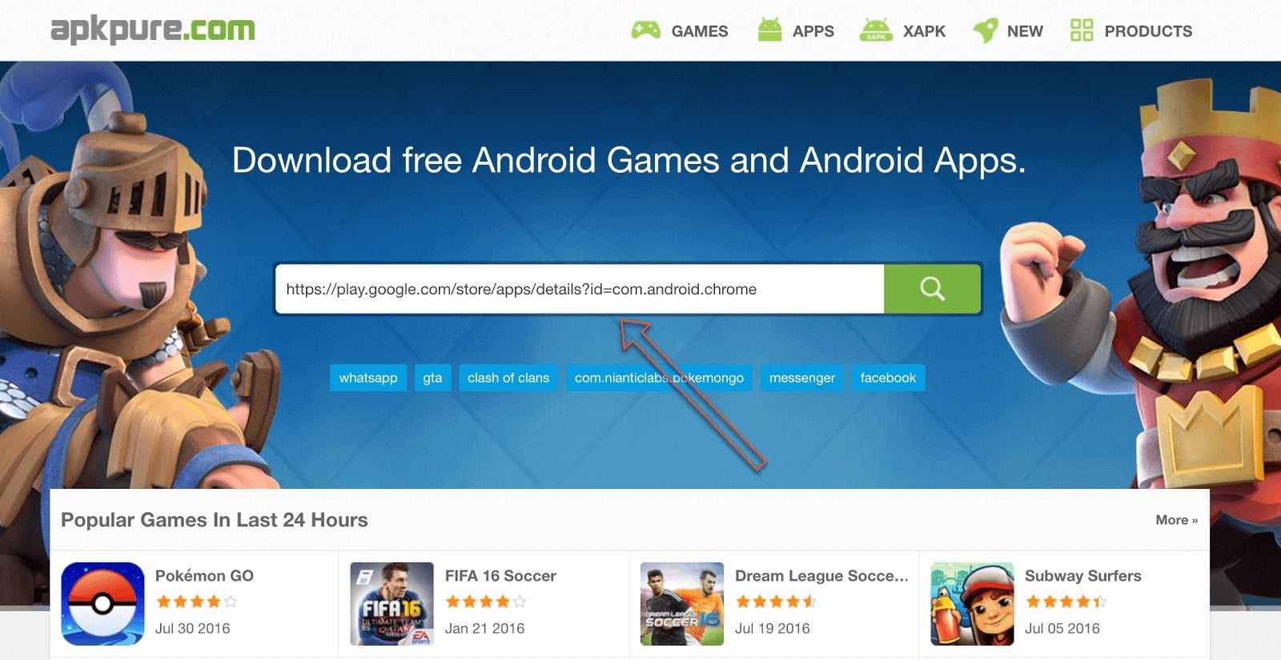Open the Pokémon GO pokeball app icon
Image resolution: width=1281 pixels, height=660 pixels.
[102, 603]
